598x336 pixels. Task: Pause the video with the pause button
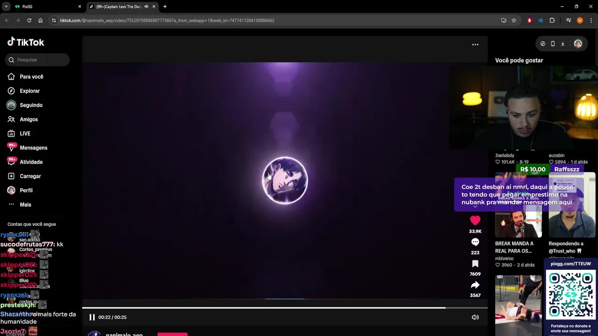(x=92, y=317)
